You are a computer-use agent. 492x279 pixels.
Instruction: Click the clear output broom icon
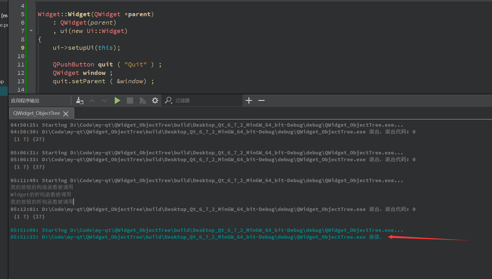(80, 101)
